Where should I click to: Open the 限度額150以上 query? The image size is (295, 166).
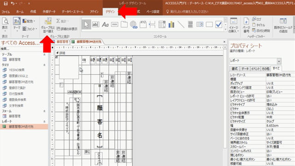[18, 76]
